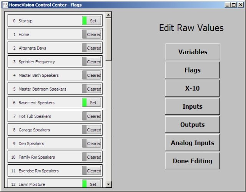Select the Exercise Rm Speakers label
246x192 pixels.
tap(38, 171)
